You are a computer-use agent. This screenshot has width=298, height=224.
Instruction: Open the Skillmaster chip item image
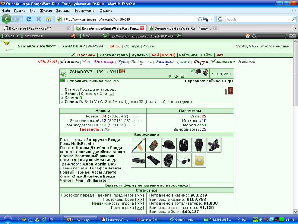tap(199, 160)
